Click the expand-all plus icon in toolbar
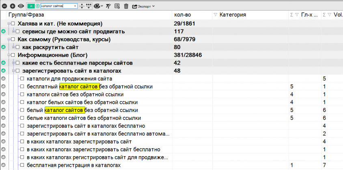Image resolution: width=343 pixels, height=170 pixels. (x=13, y=6)
